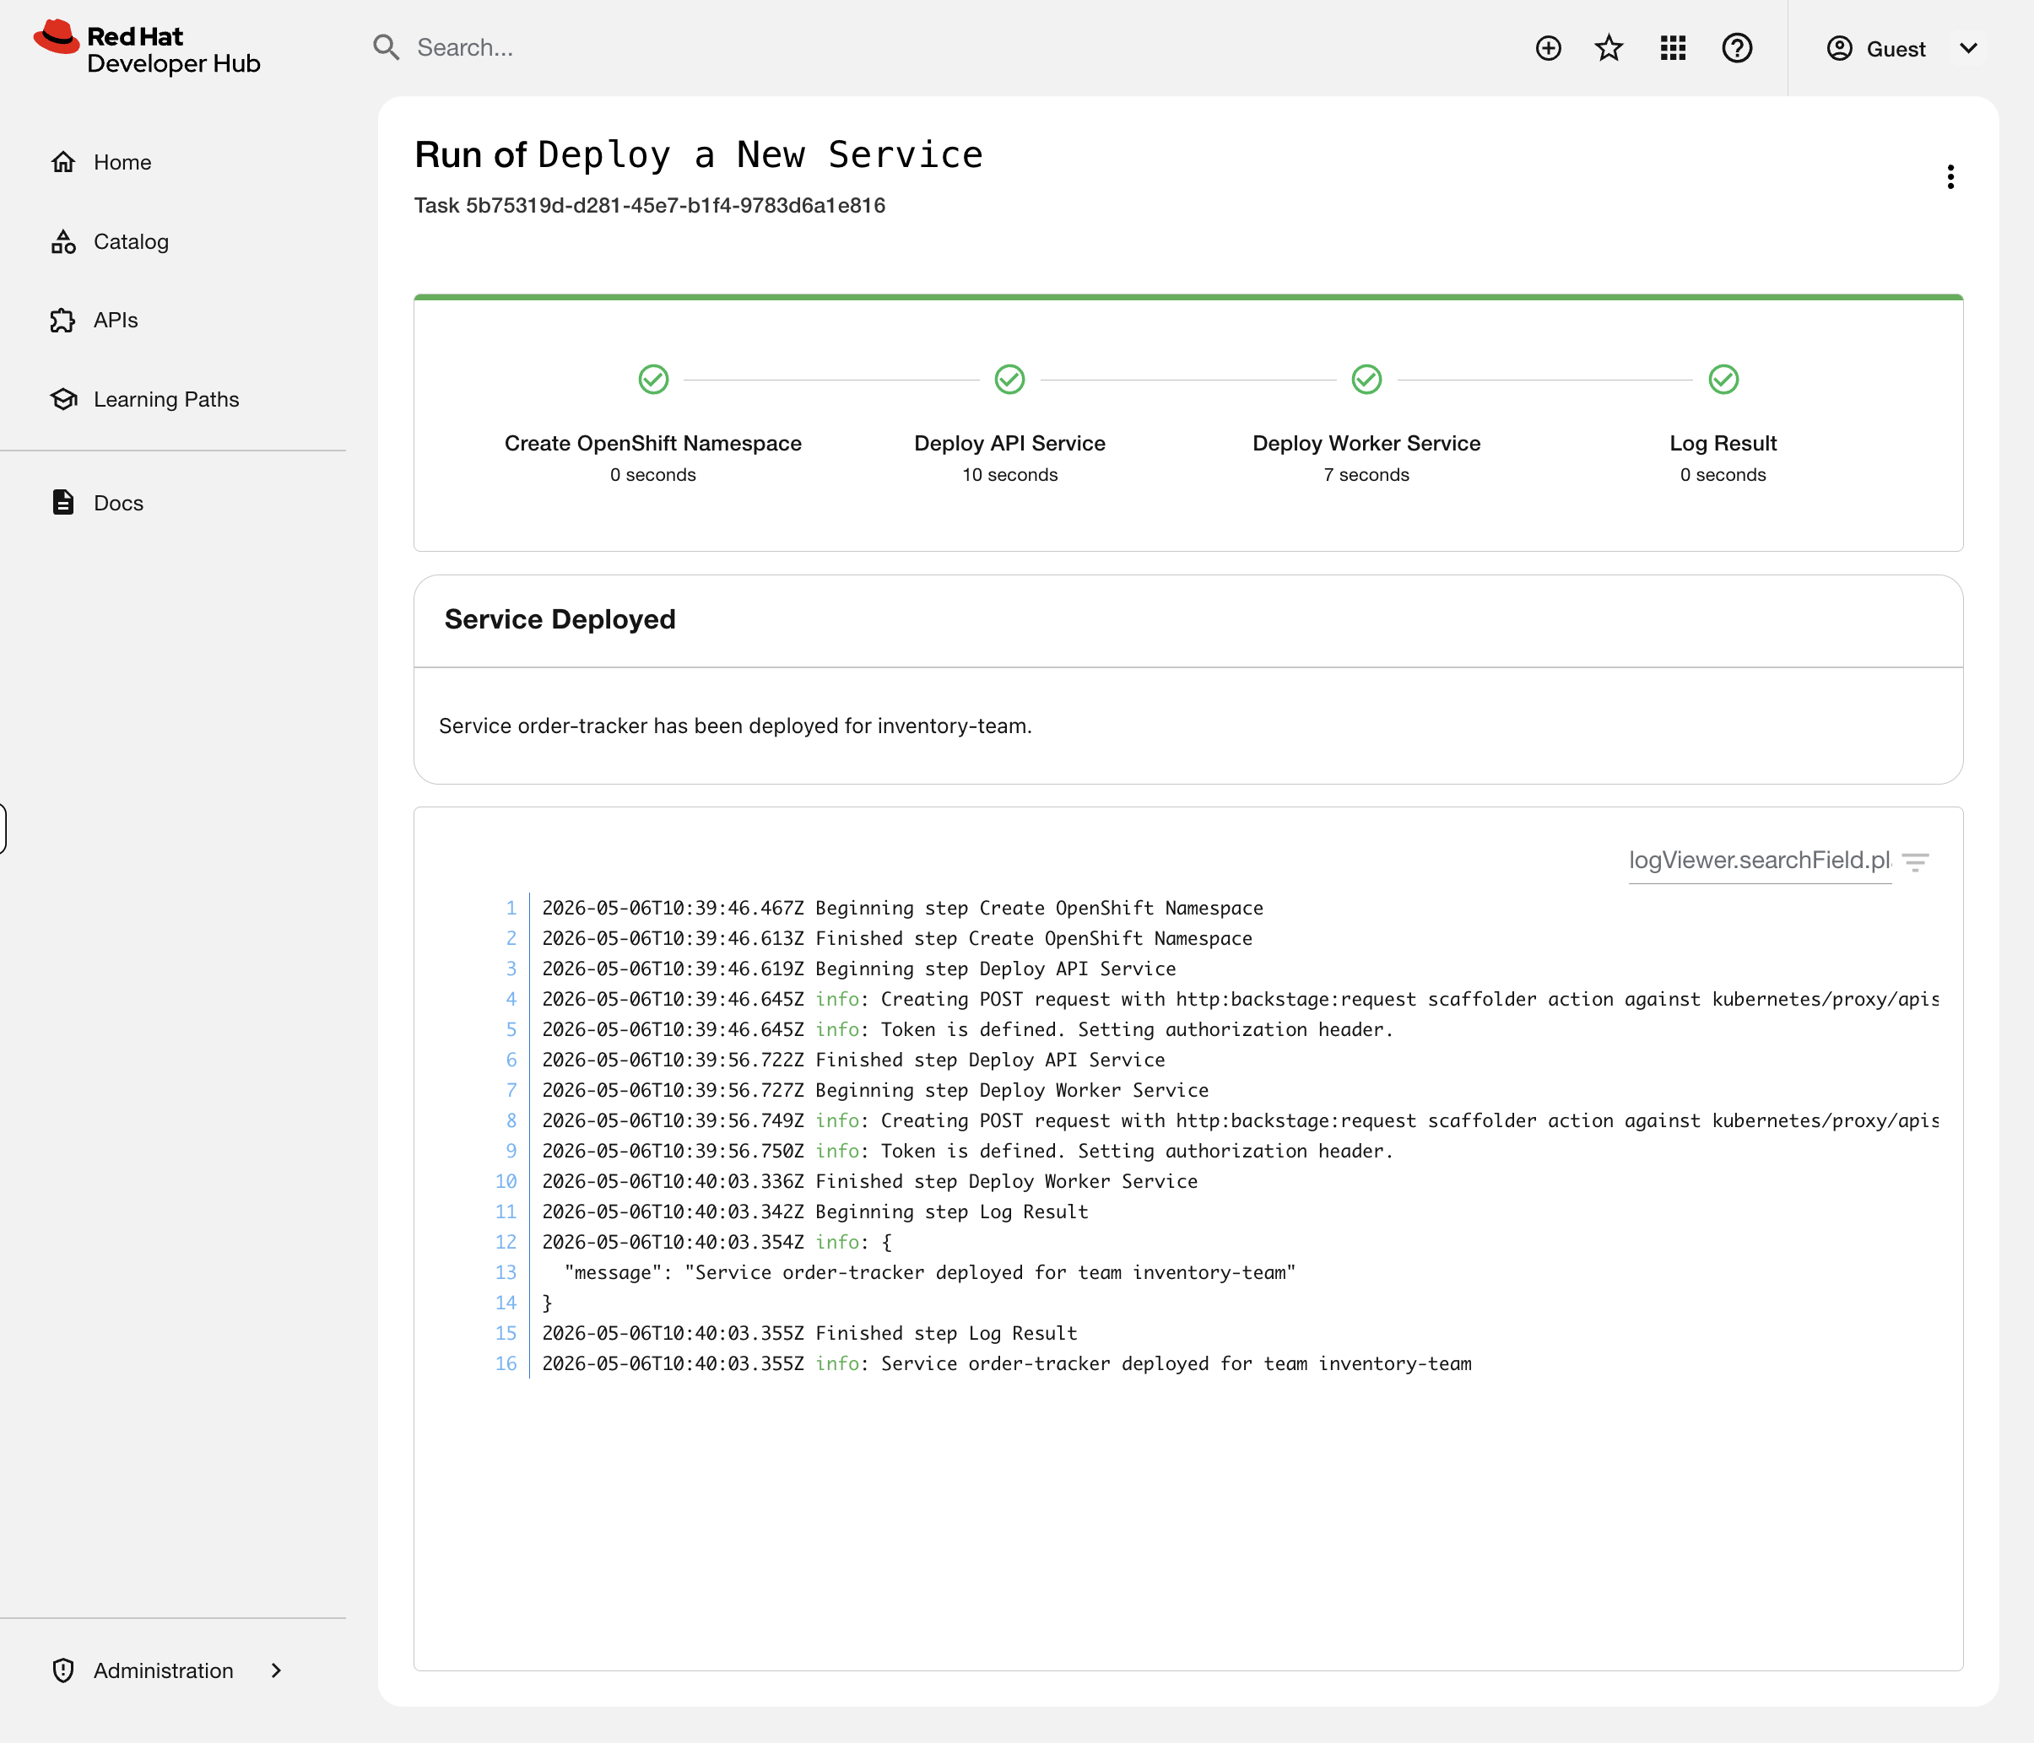
Task: Open the help question mark icon
Action: (x=1737, y=48)
